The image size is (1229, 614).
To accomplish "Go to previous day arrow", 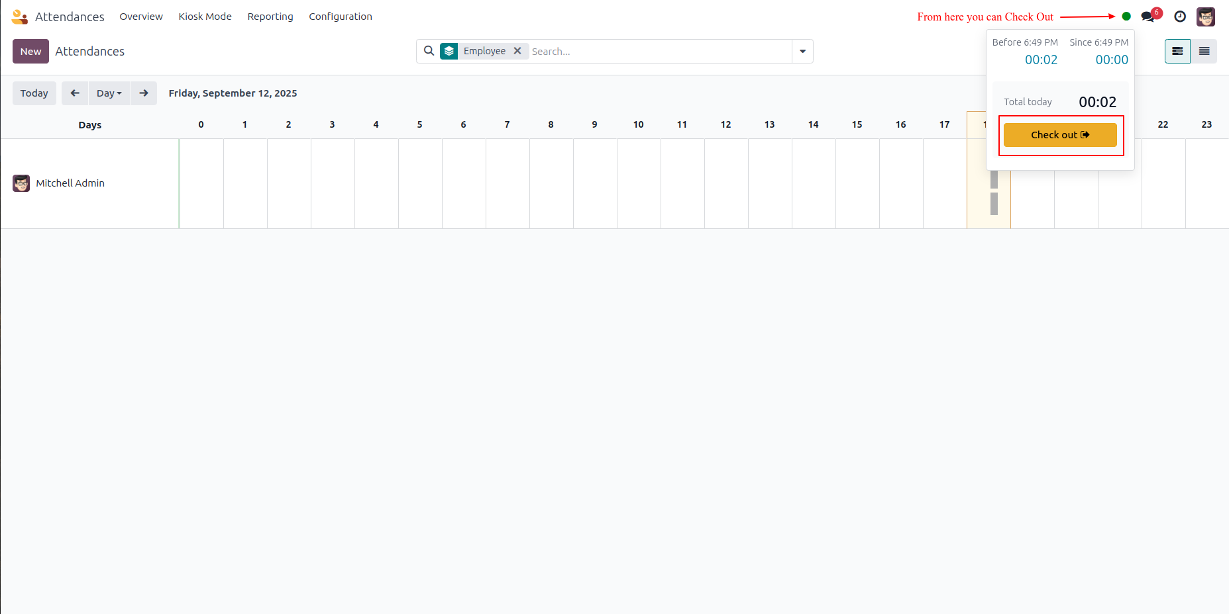I will coord(75,93).
